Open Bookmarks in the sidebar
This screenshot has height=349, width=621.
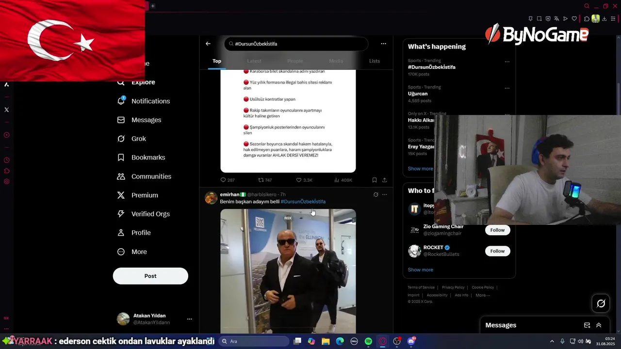click(141, 158)
